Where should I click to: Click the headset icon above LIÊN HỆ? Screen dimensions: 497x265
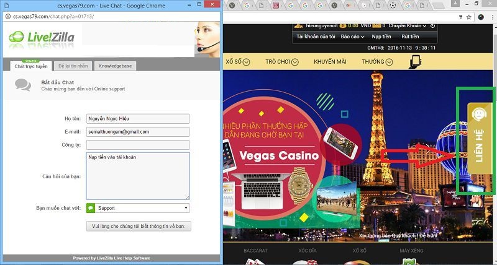(479, 114)
